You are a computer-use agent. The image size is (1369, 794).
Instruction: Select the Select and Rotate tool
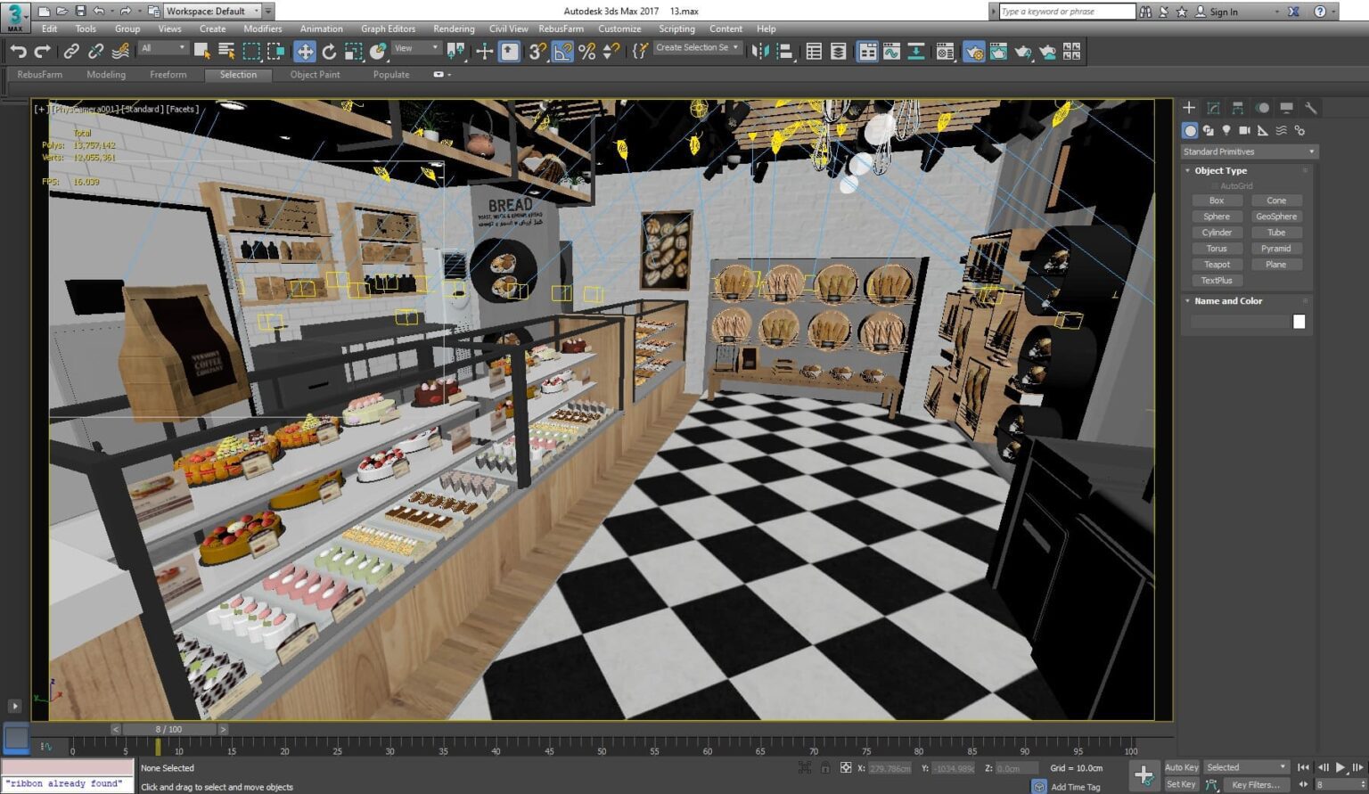[x=330, y=51]
